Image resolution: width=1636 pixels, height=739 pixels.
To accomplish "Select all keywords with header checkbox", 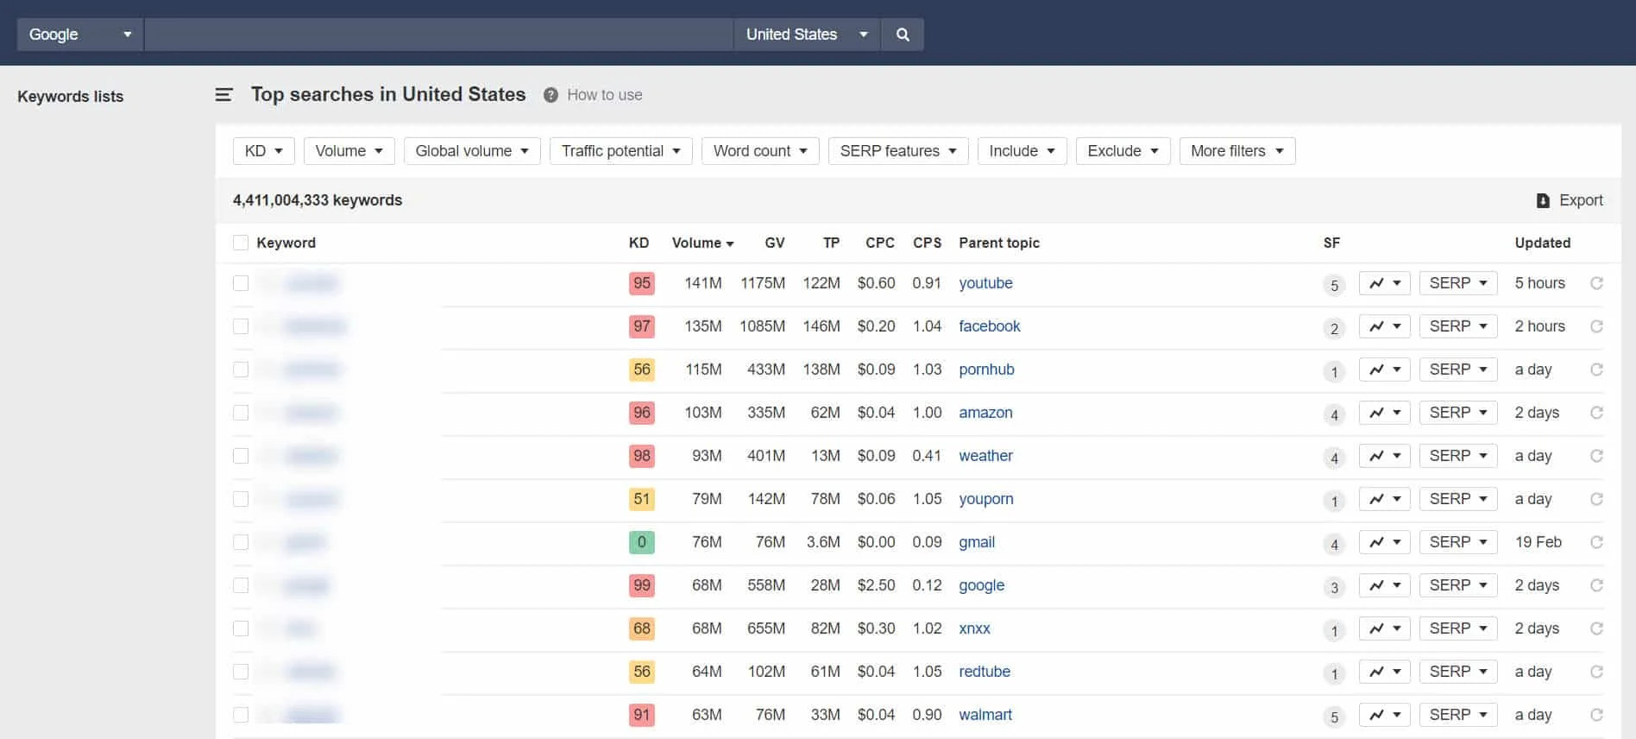I will 241,243.
